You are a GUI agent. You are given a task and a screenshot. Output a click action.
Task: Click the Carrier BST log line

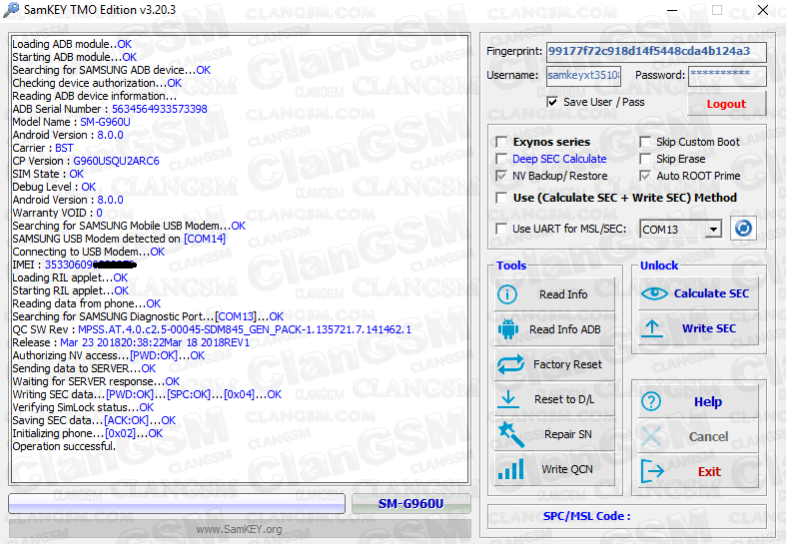[x=43, y=148]
